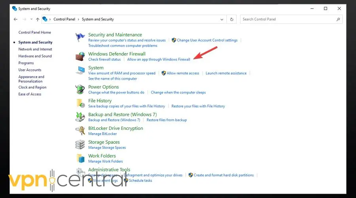Click Allow an app through Windows Firewall
Viewport: 356px width, 198px height.
tap(159, 59)
